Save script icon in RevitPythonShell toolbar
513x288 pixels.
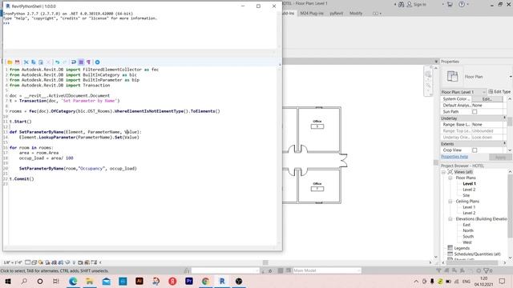click(x=18, y=62)
